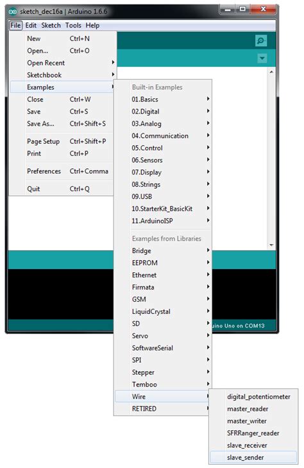Viewport: 304px width, 468px height.
Task: Choose Close in File menu
Action: pyautogui.click(x=62, y=100)
